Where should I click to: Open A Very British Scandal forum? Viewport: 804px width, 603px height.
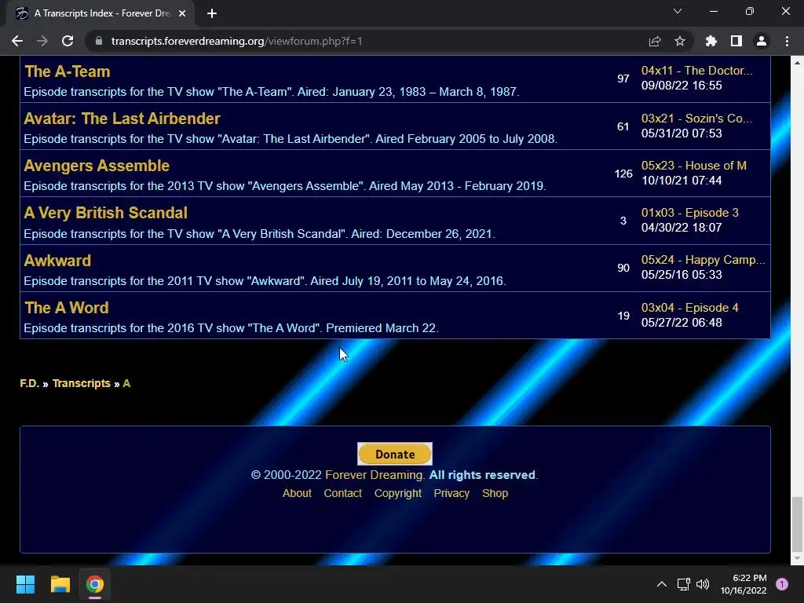coord(106,213)
